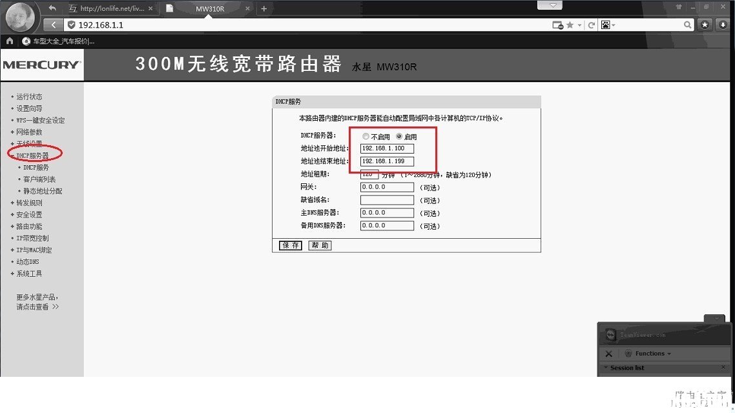Open the TeamViewer Functions dropdown

(648, 354)
